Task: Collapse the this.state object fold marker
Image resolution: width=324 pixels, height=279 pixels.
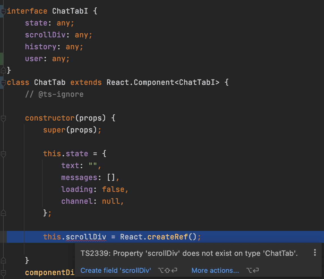Action: (x=3, y=154)
